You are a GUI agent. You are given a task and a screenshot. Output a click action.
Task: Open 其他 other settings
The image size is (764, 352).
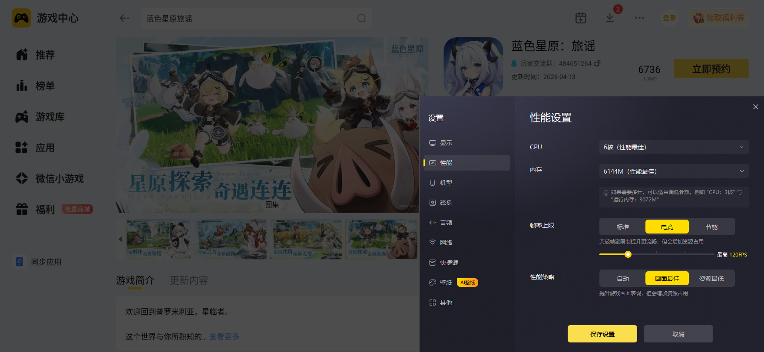pos(467,303)
